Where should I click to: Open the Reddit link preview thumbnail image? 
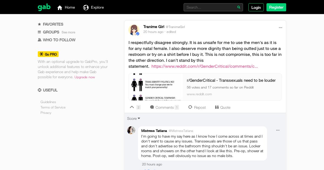156,87
